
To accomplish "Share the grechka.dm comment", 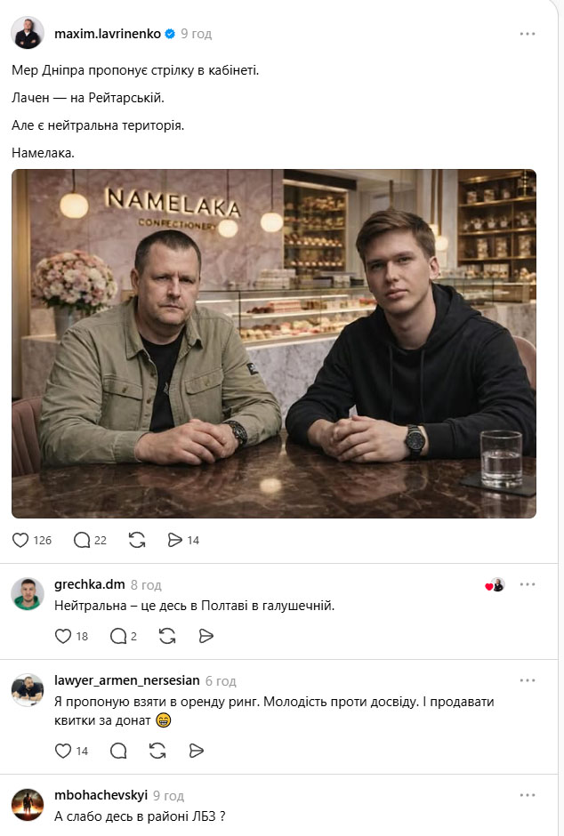I will point(205,636).
